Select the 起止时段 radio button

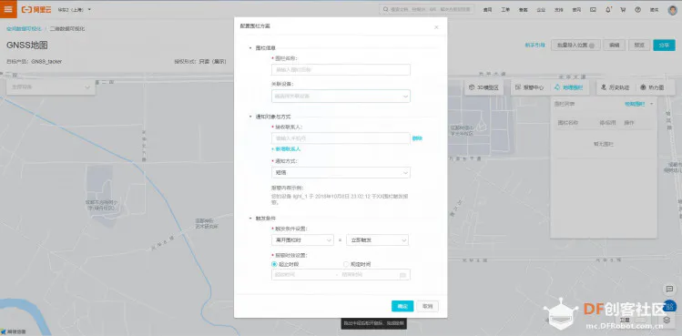click(274, 264)
